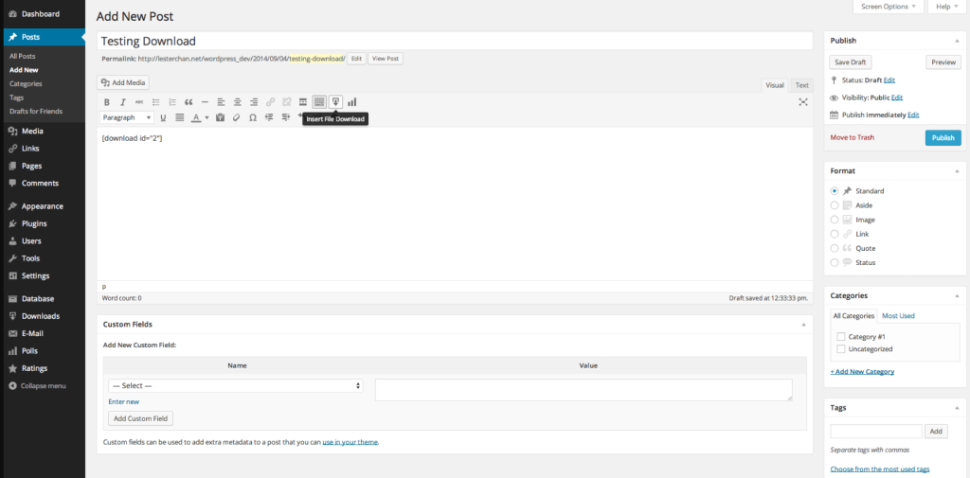Expand the Help panel
The width and height of the screenshot is (970, 478).
pos(946,7)
